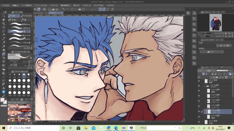This screenshot has width=234, height=131.
Task: Click Flip horizontal in Navigator panel
Action: click(x=229, y=36)
